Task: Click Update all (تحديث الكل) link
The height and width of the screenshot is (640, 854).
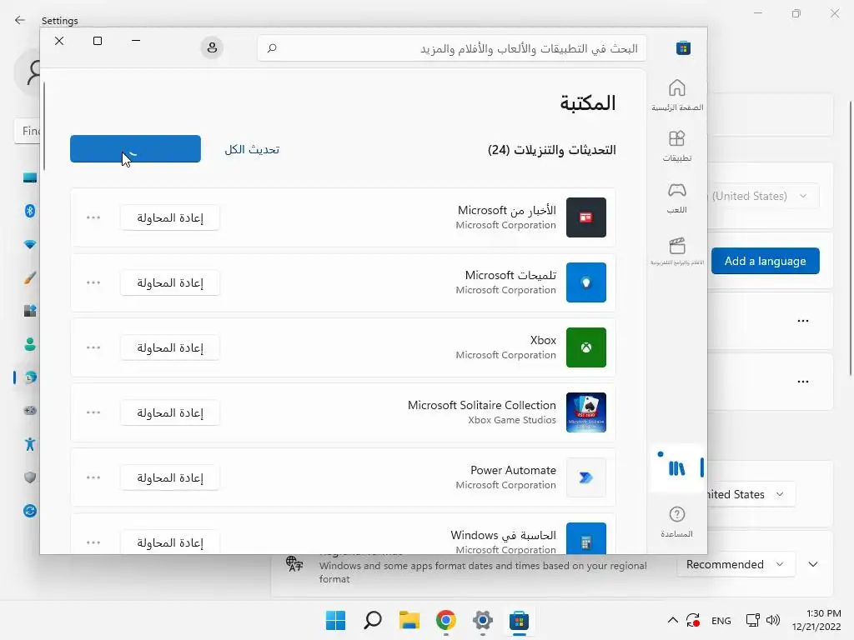Action: [x=252, y=149]
